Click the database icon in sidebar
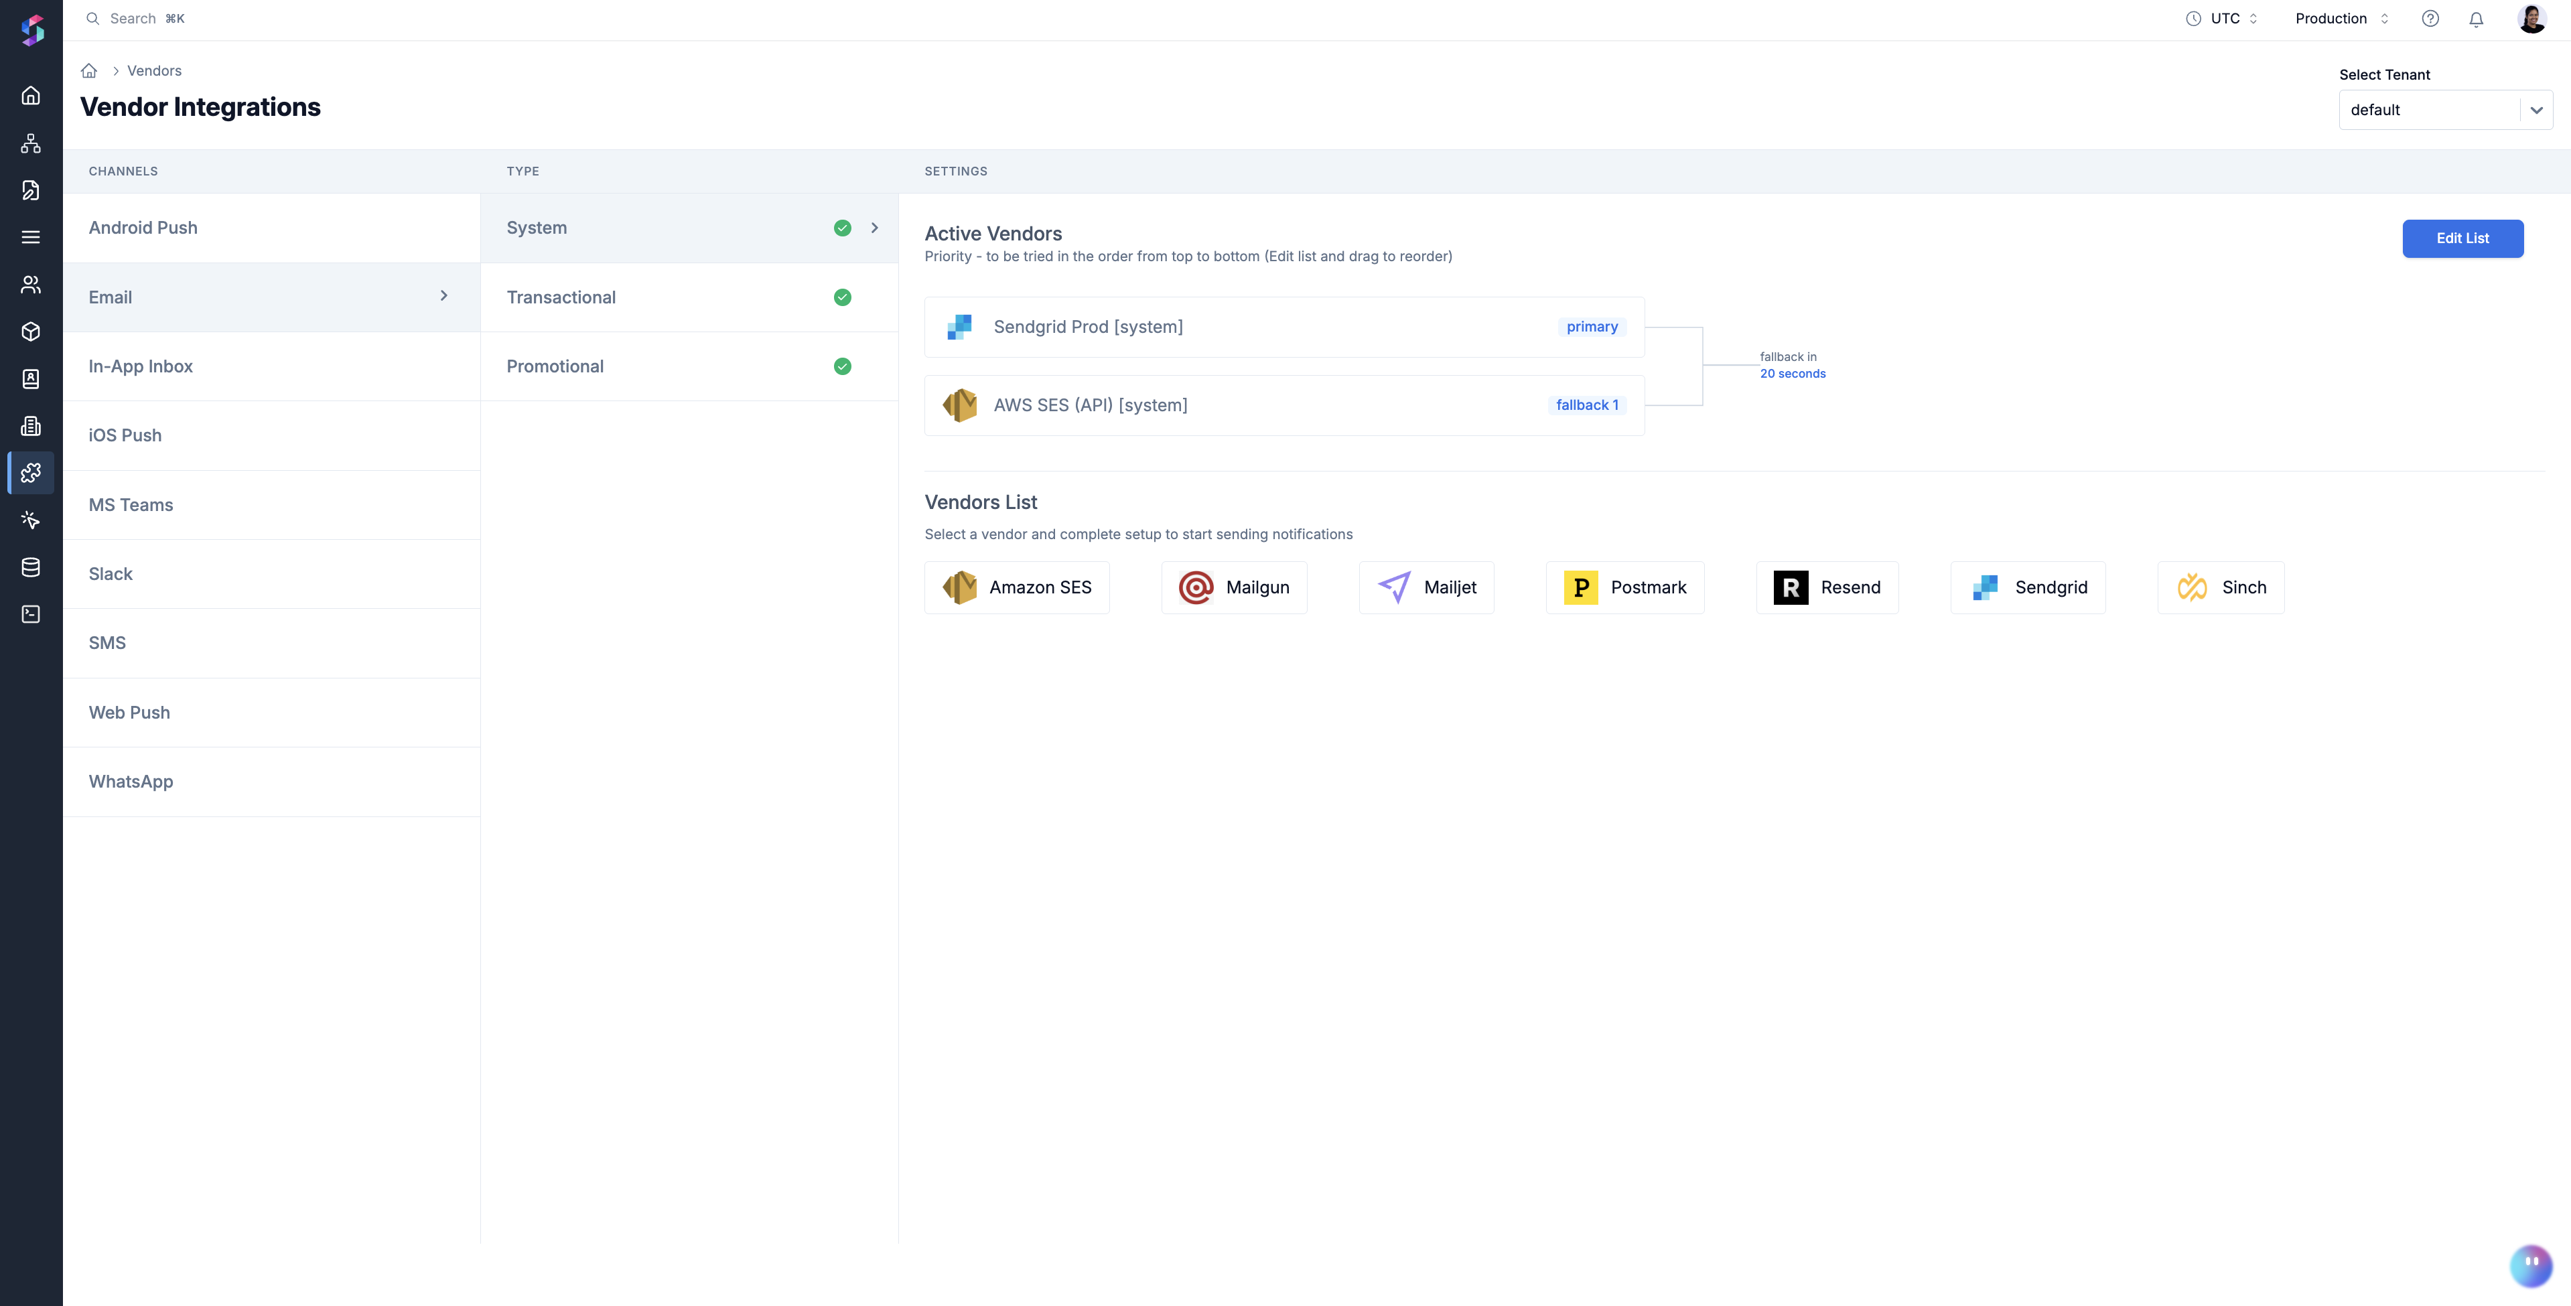 [31, 568]
